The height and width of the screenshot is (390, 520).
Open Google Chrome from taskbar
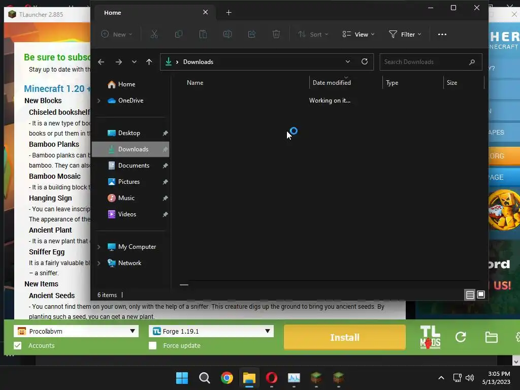point(227,378)
